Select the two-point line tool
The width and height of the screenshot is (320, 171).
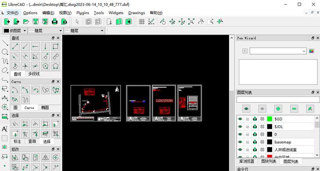(15, 46)
